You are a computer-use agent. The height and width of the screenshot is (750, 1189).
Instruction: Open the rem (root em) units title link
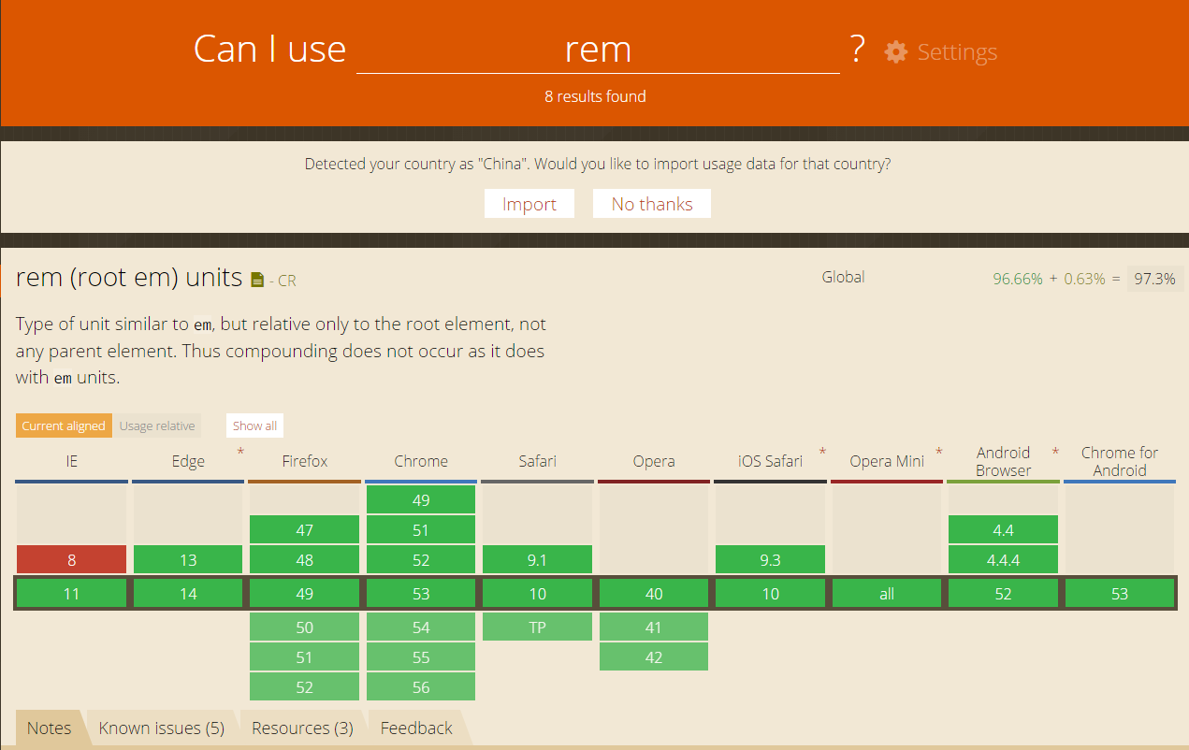tap(129, 278)
